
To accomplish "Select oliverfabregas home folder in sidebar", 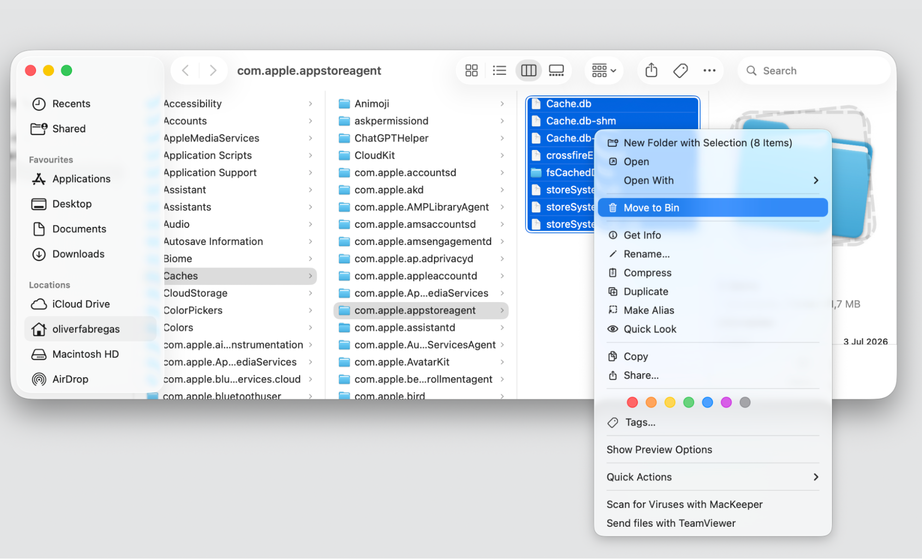I will (90, 329).
